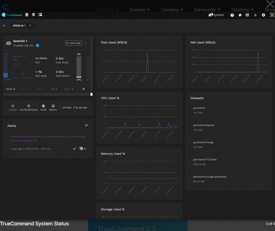This screenshot has width=275, height=231.
Task: Select the gremtank1/afptest dataset
Action: click(229, 128)
